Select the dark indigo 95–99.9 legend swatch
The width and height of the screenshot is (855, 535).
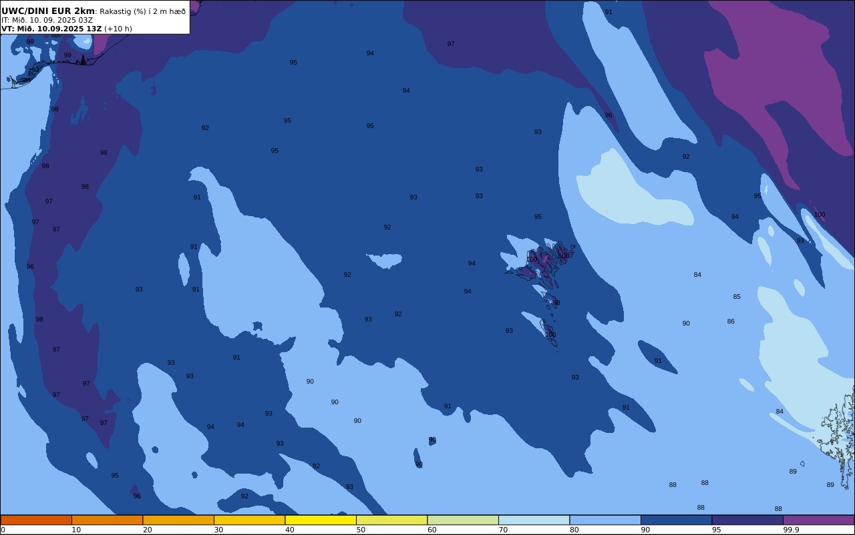tap(747, 520)
